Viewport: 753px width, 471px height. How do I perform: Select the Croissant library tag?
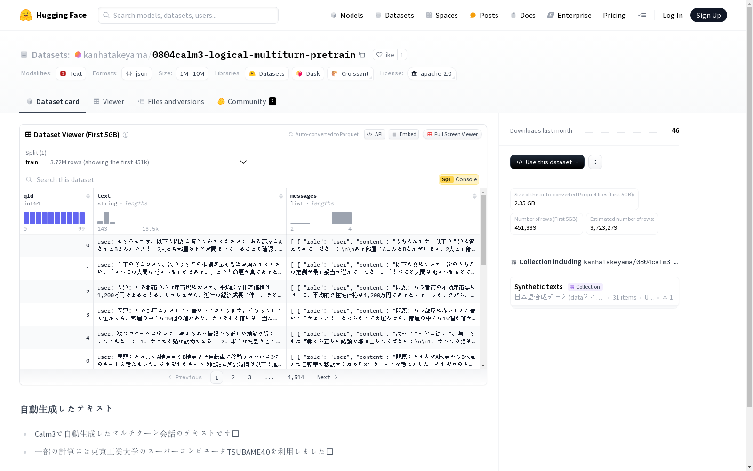(x=350, y=73)
